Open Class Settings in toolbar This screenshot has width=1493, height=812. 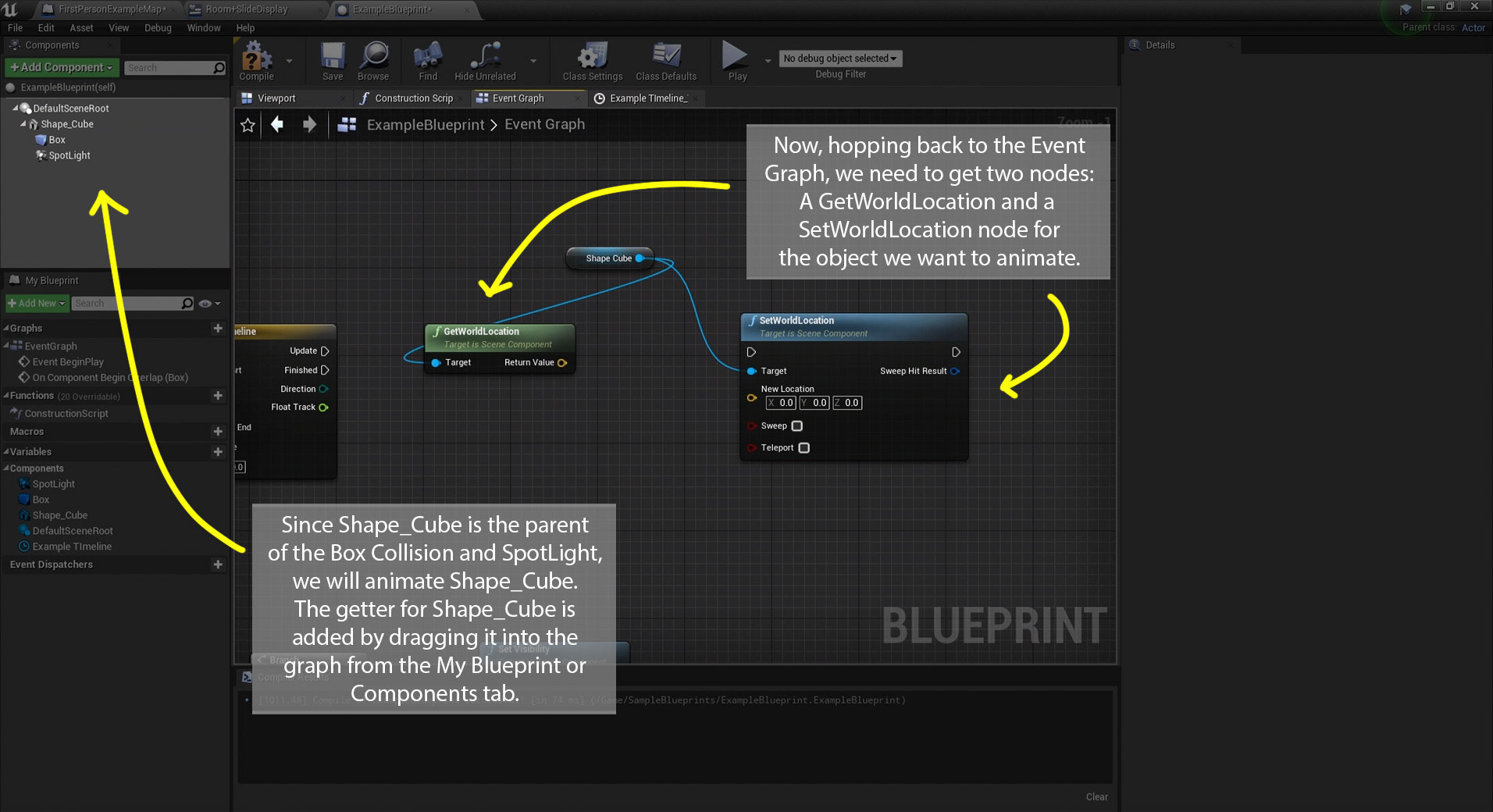click(x=593, y=61)
